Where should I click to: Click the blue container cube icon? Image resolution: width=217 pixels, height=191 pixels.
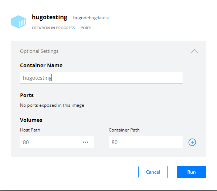(x=18, y=22)
